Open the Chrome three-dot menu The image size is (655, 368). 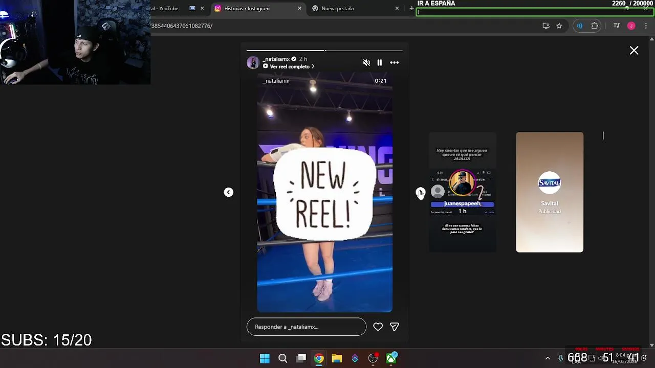pyautogui.click(x=646, y=26)
